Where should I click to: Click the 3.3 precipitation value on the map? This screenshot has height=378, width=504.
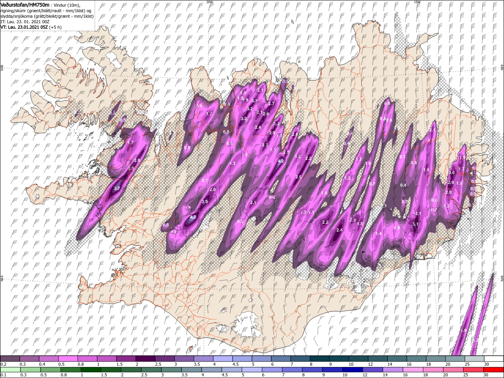click(254, 101)
